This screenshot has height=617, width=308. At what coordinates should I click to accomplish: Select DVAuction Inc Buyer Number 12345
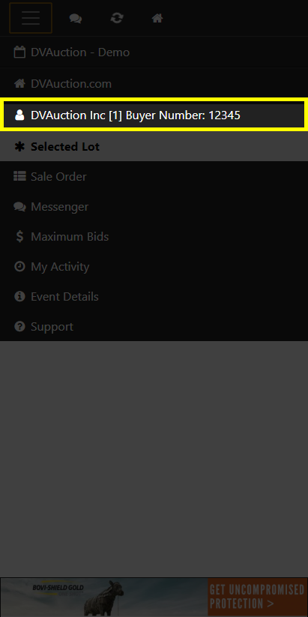(x=154, y=115)
